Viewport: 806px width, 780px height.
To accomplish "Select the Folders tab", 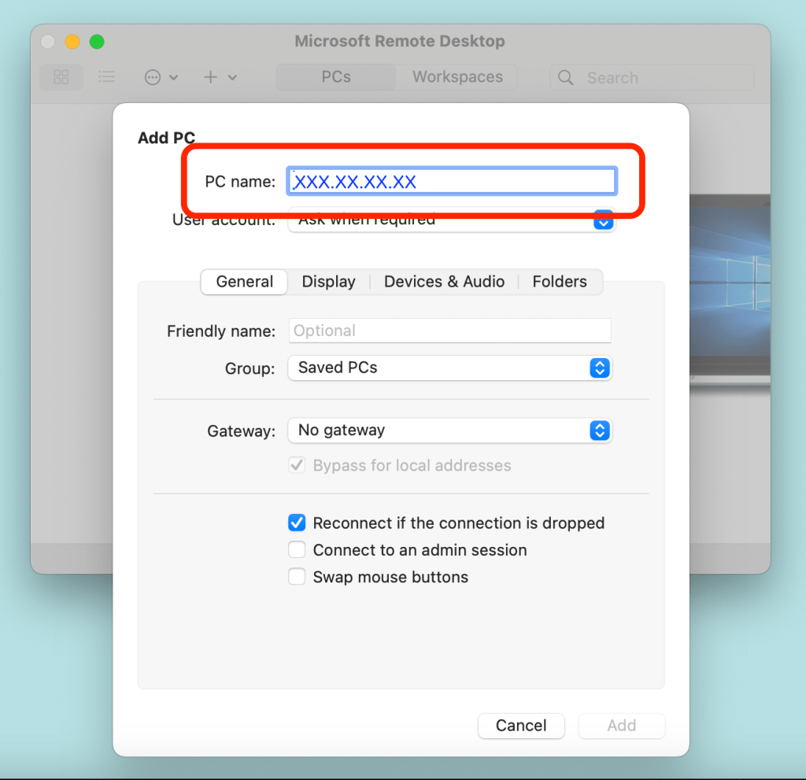I will click(560, 282).
